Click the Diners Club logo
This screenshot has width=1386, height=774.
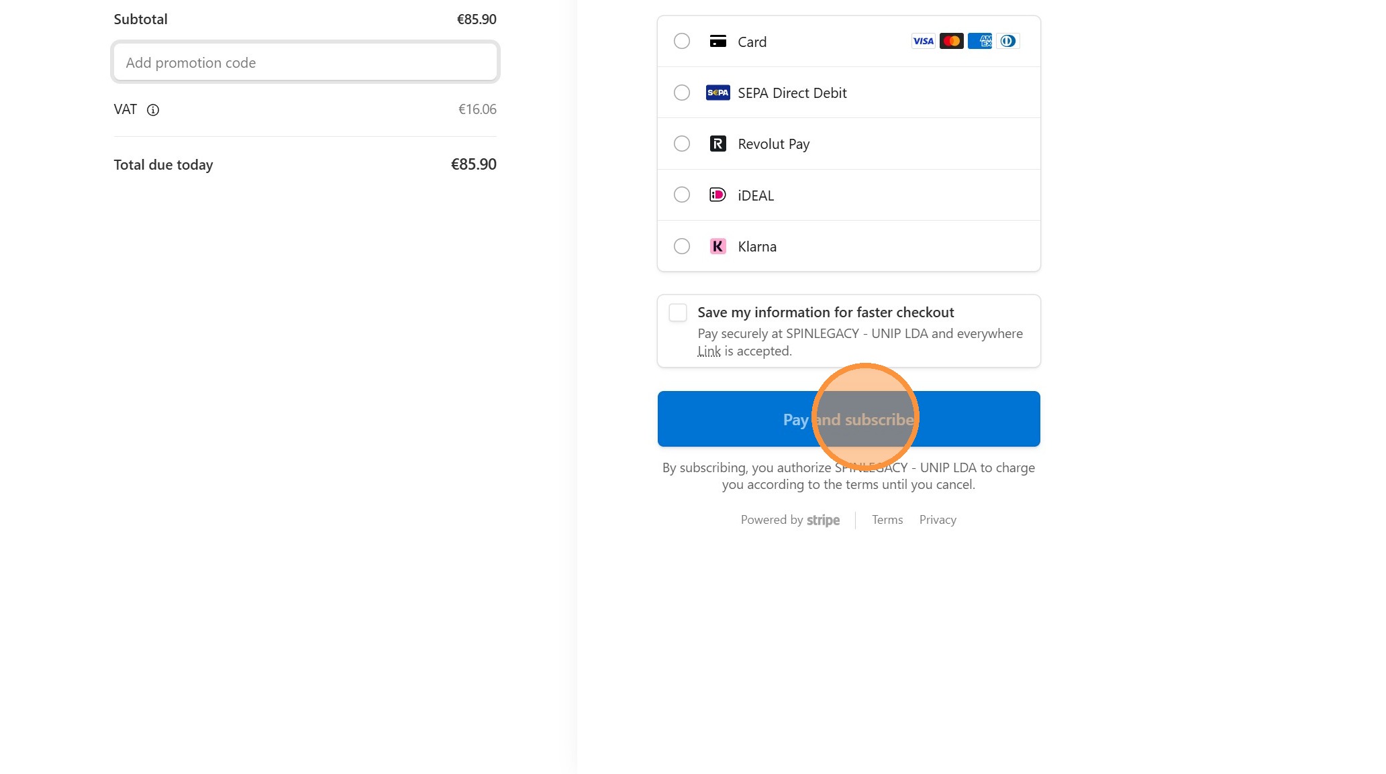tap(1007, 42)
